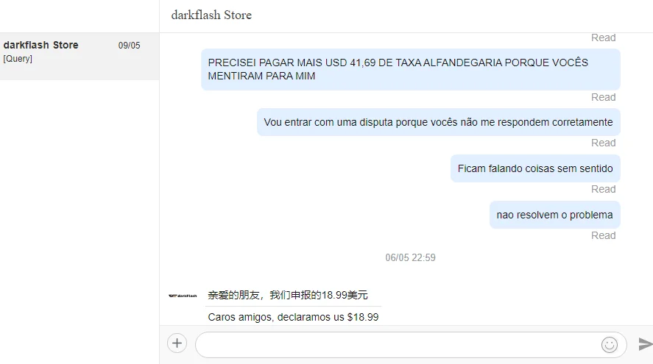Send message with the arrow icon
Image resolution: width=653 pixels, height=364 pixels.
tap(645, 344)
